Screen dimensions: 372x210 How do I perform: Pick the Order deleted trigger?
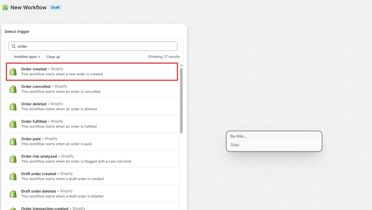click(x=92, y=106)
